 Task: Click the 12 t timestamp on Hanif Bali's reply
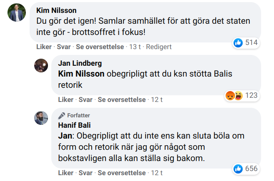[x=156, y=173]
